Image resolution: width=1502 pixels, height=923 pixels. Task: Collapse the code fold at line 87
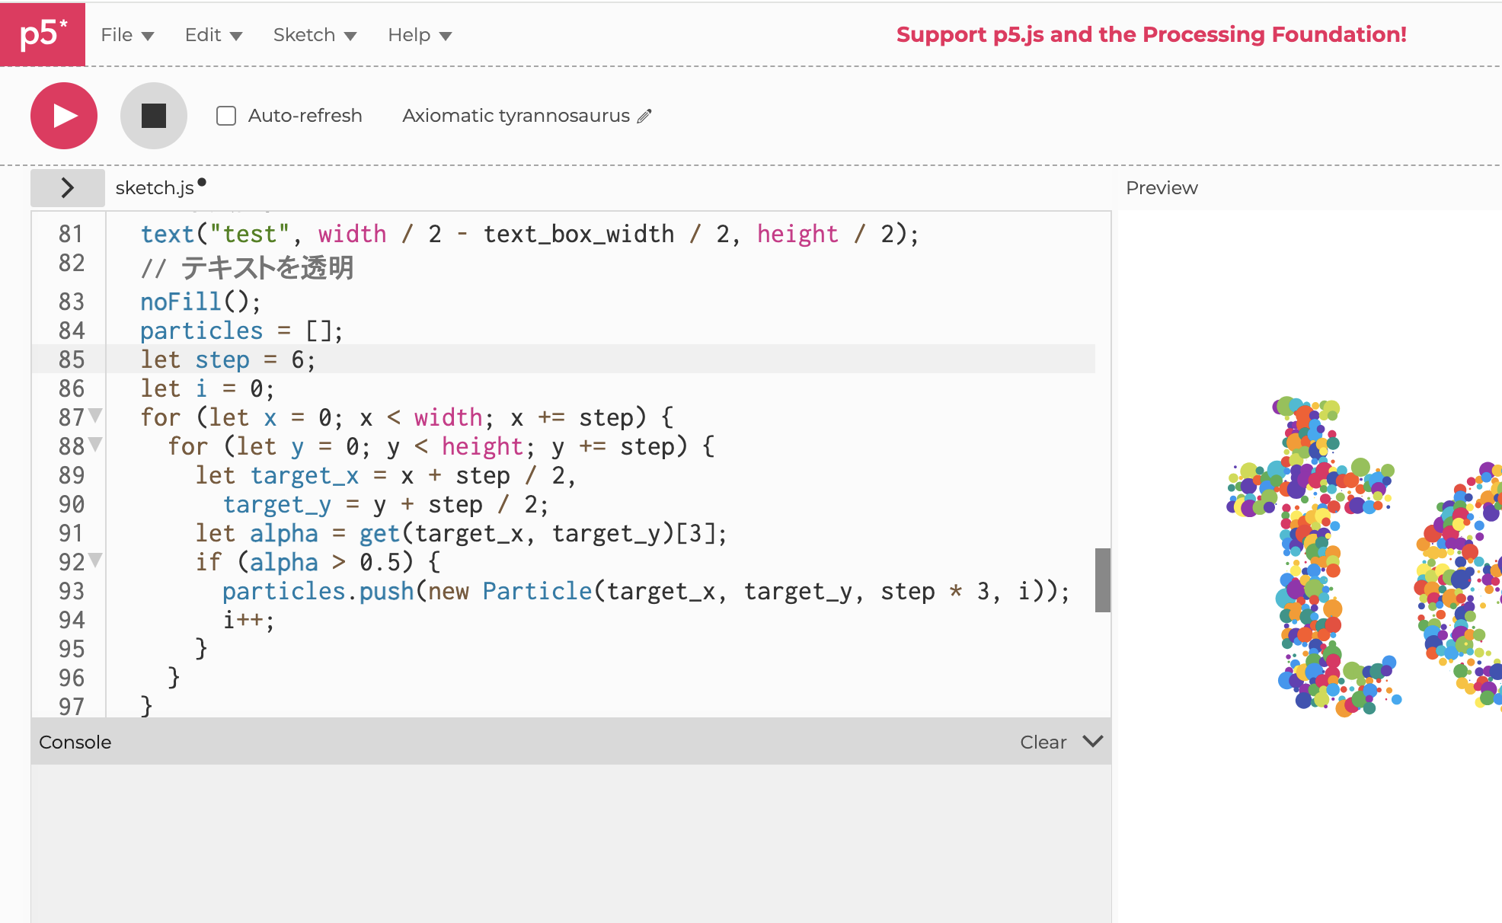tap(94, 417)
